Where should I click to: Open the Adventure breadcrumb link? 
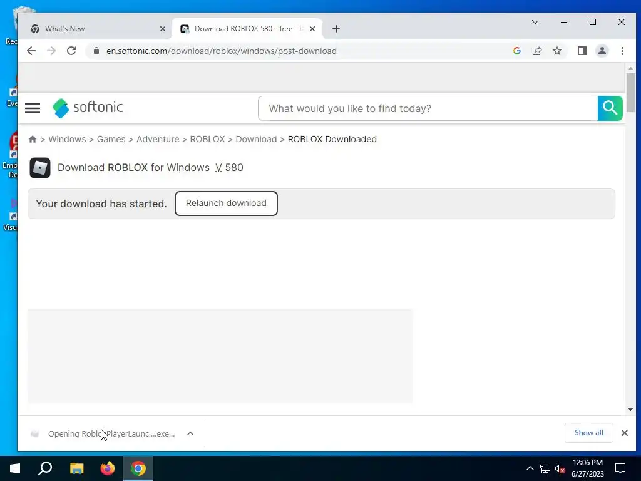coord(158,139)
